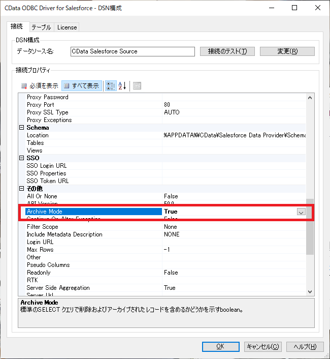Click the 変更(R) button
The image size is (330, 359).
tap(287, 51)
